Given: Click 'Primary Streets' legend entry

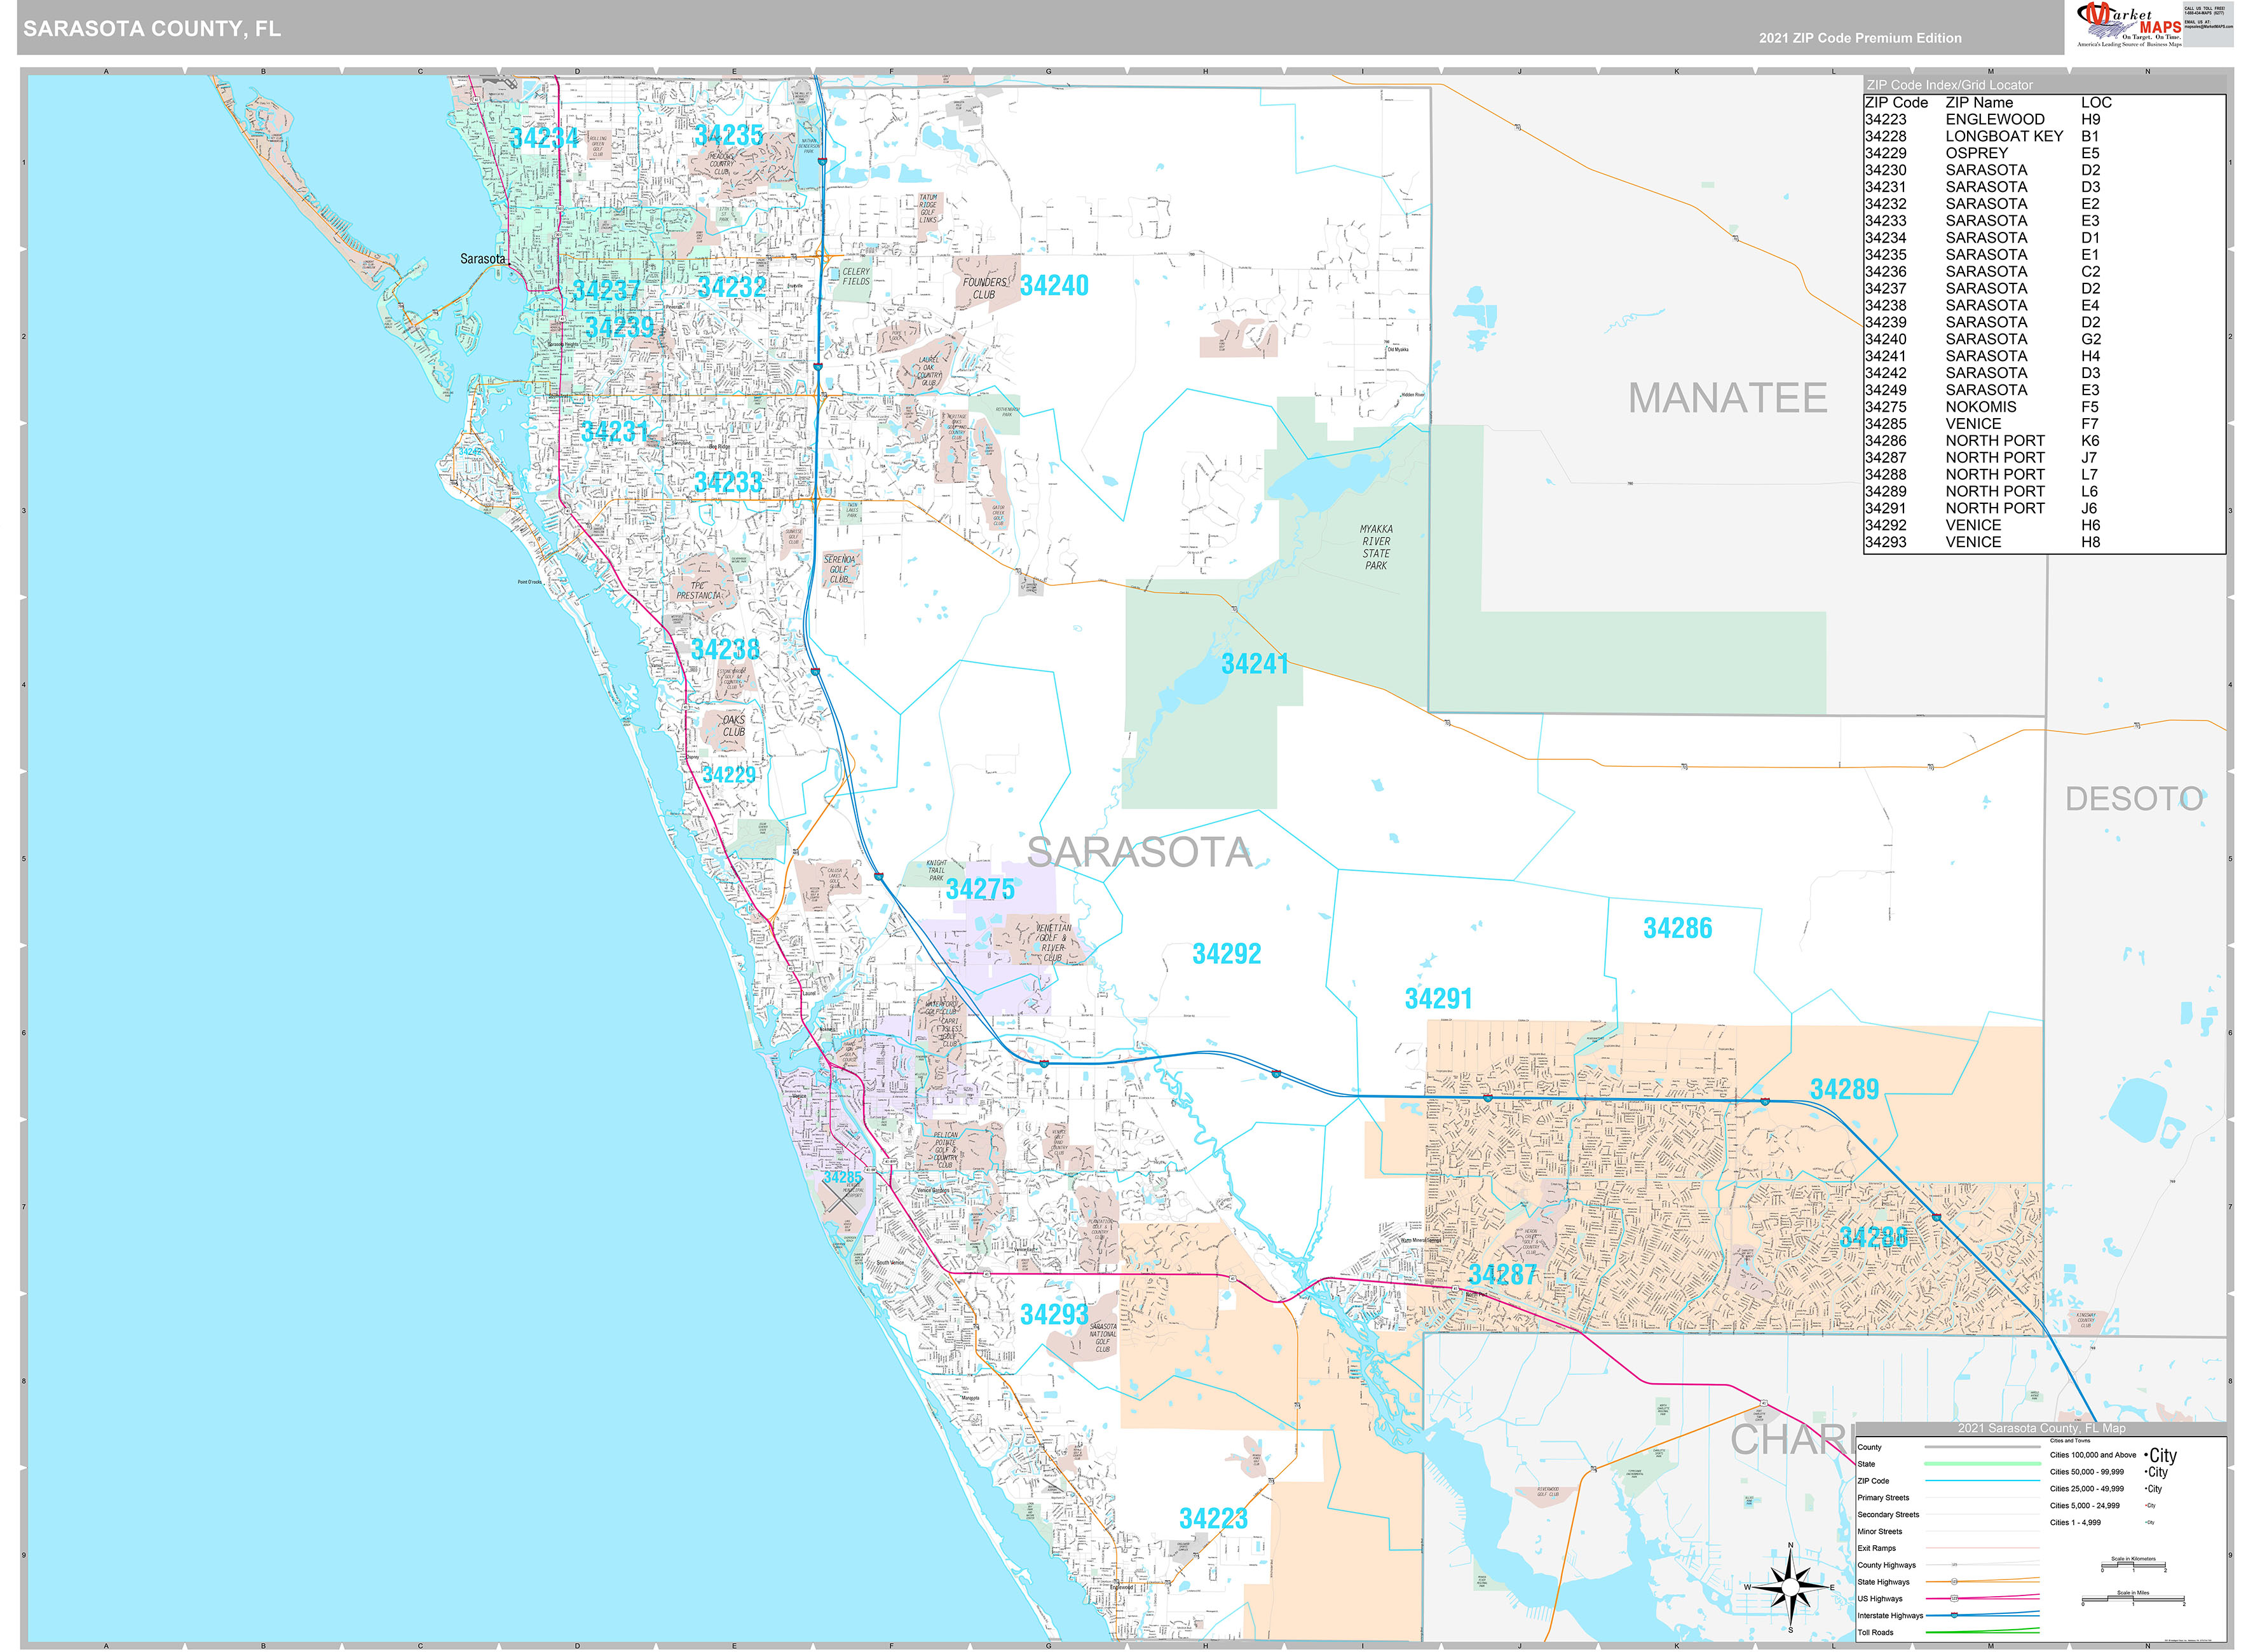Looking at the screenshot, I should [x=1883, y=1497].
